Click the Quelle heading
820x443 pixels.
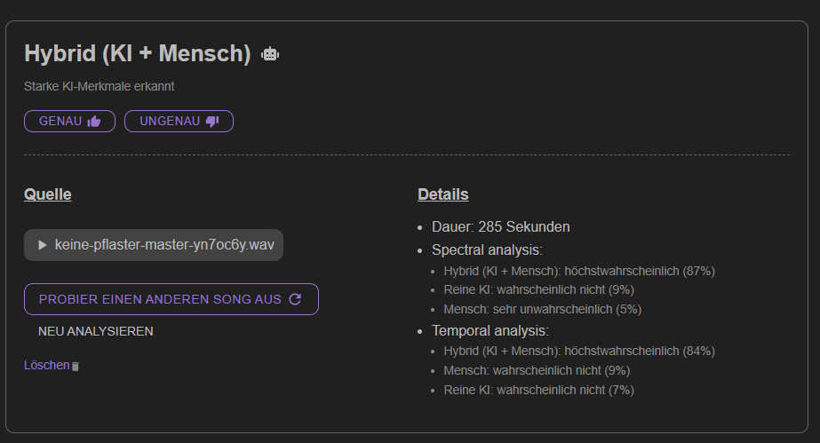click(x=48, y=194)
